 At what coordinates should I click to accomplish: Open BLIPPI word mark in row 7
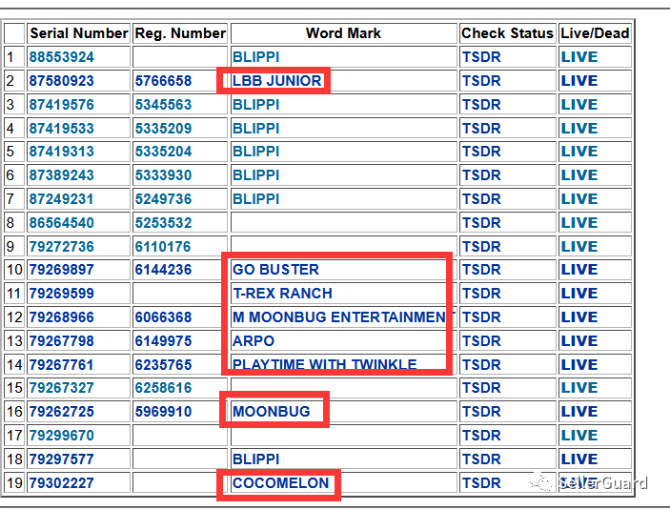256,199
